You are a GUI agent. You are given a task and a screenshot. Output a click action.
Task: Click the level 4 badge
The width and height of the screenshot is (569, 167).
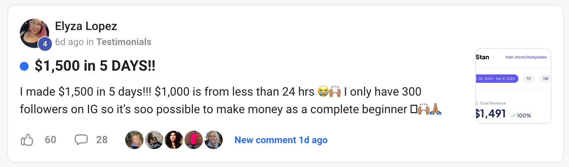tap(45, 44)
